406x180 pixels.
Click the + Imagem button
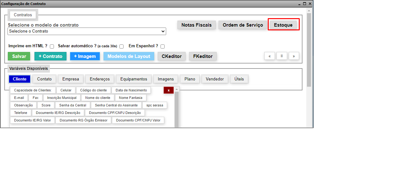coord(85,56)
